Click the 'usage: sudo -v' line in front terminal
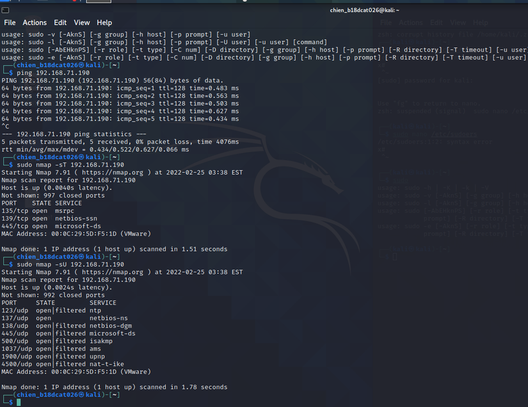528x407 pixels. 126,35
